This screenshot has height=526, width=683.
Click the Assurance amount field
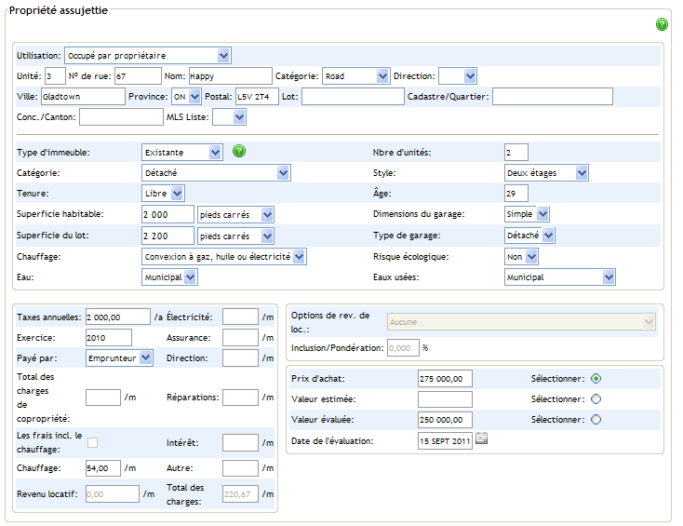click(240, 338)
